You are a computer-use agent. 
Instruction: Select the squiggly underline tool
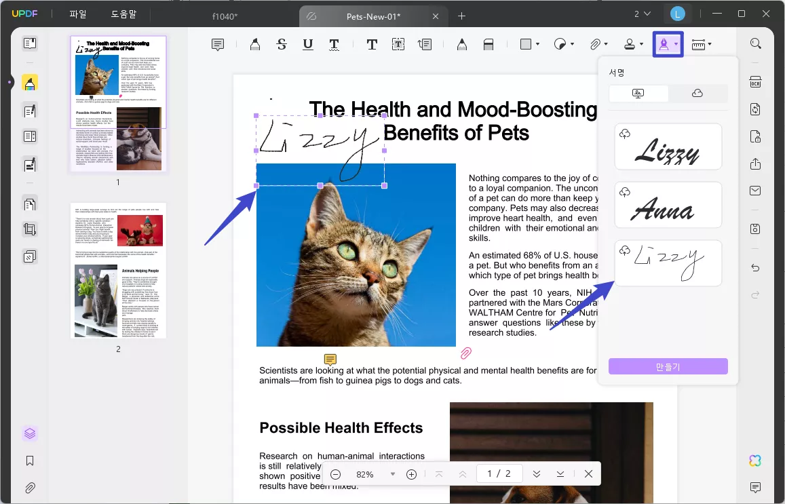tap(334, 45)
